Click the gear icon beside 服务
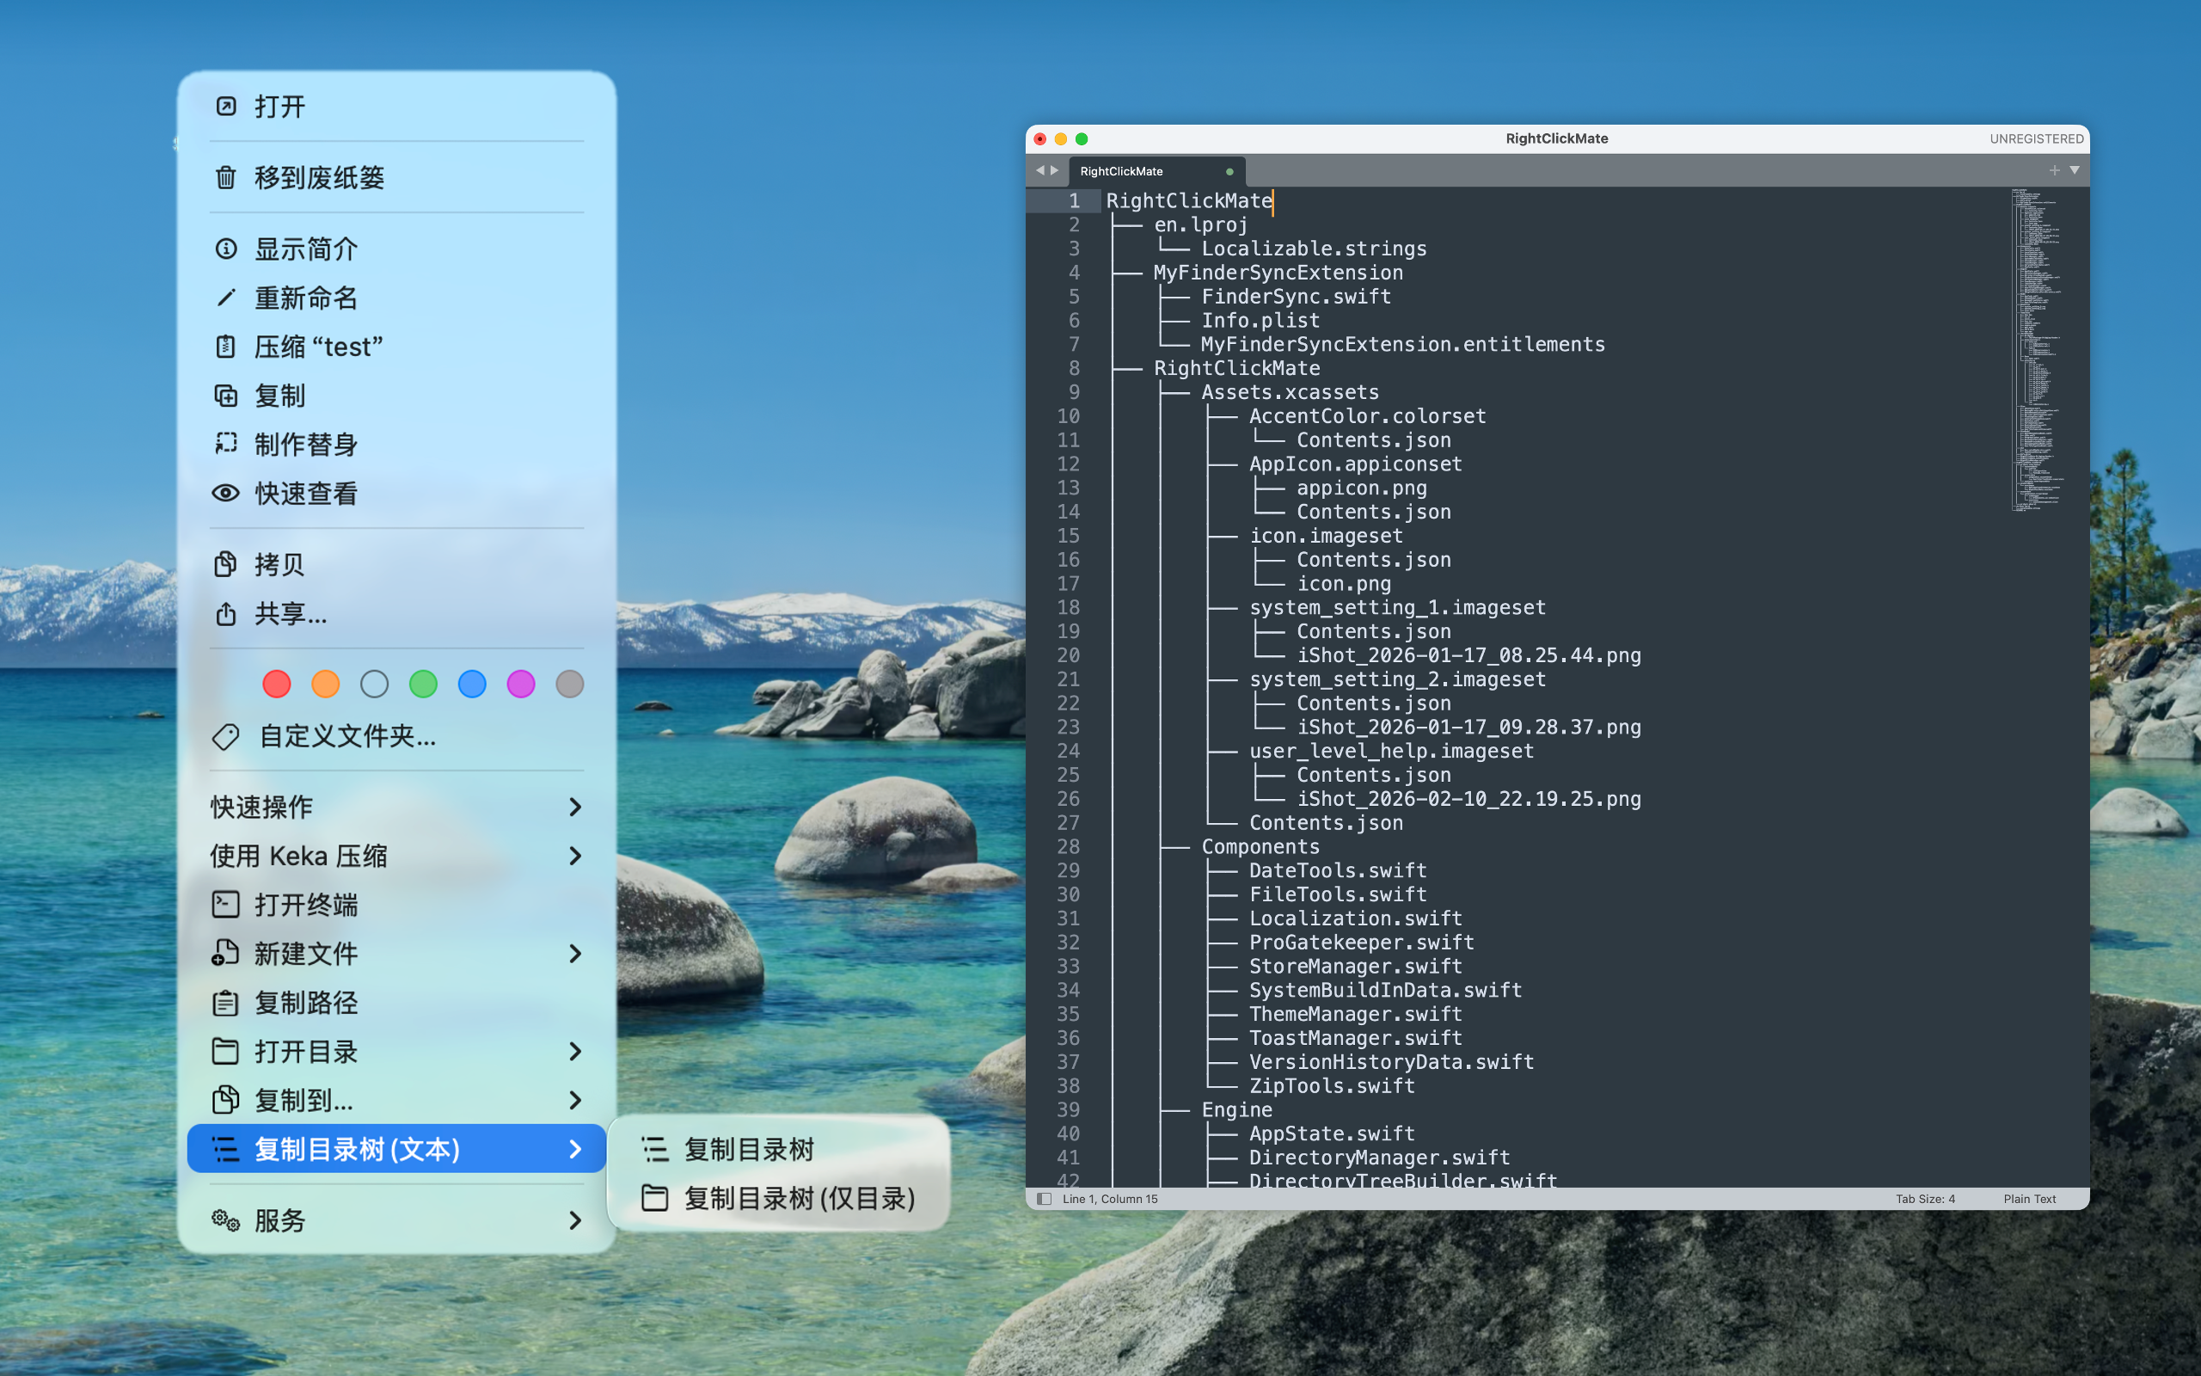The width and height of the screenshot is (2201, 1376). [x=224, y=1220]
